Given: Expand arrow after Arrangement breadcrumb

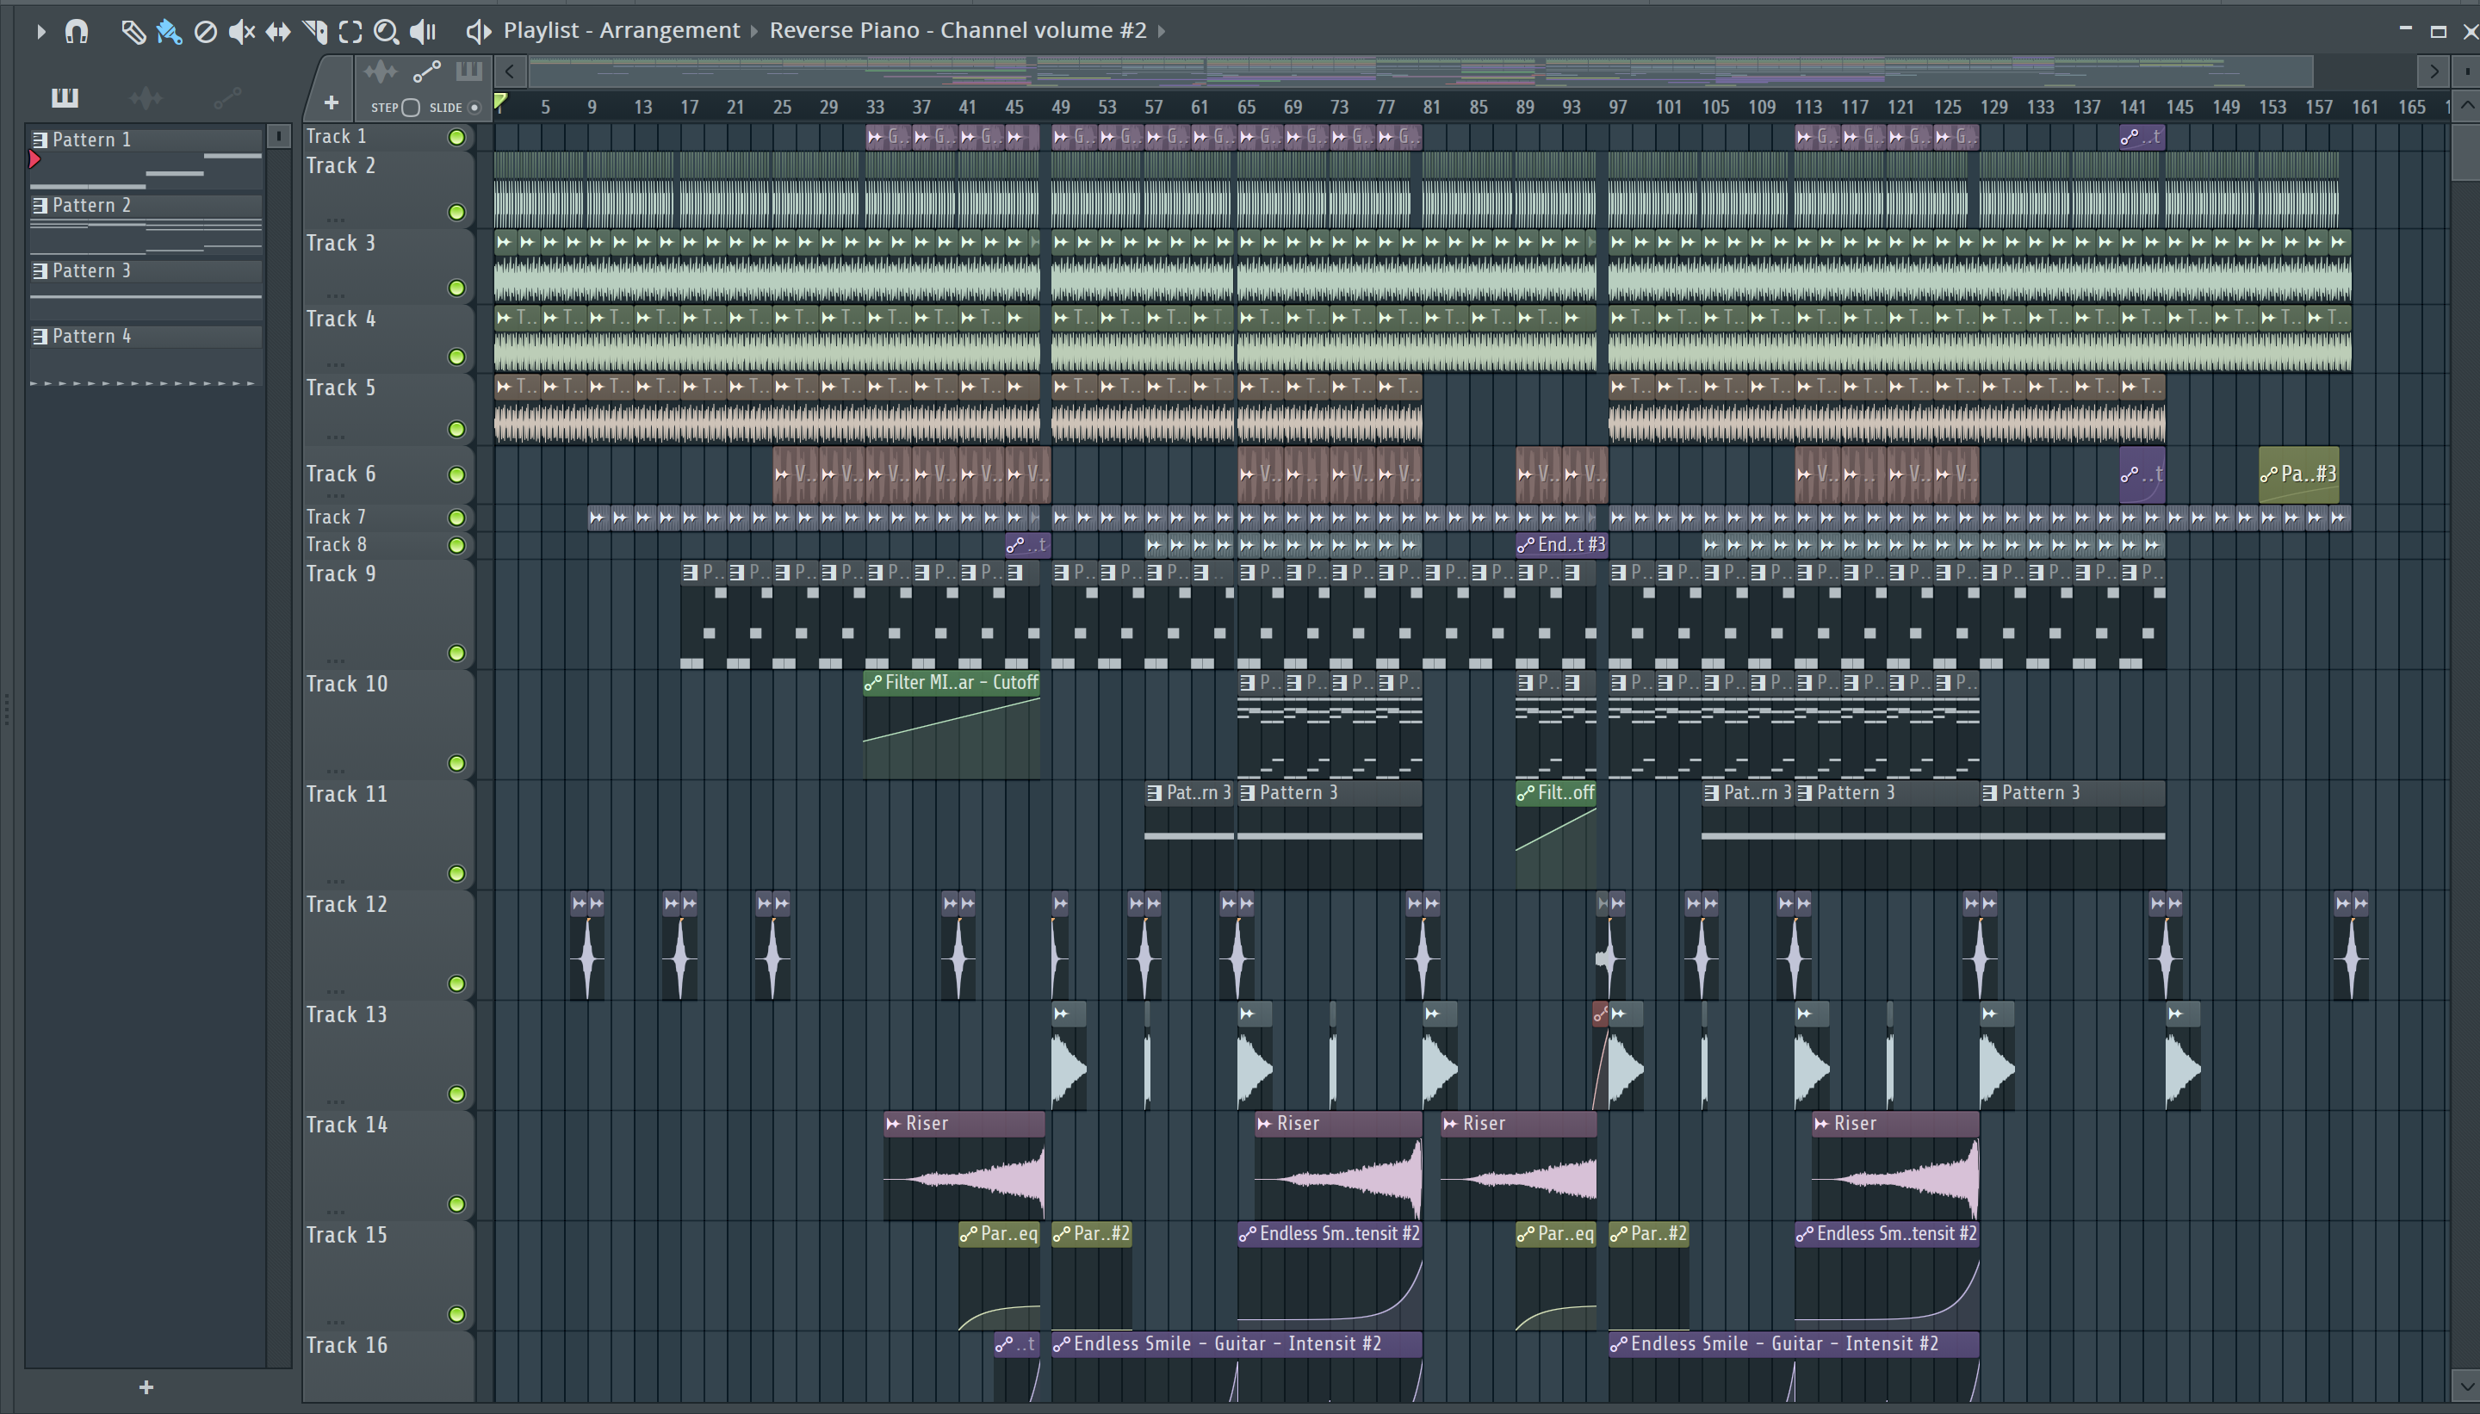Looking at the screenshot, I should (x=753, y=31).
